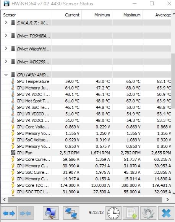This screenshot has width=175, height=222.
Task: Click the horizontal scrollbar left arrow
Action: coord(4,199)
